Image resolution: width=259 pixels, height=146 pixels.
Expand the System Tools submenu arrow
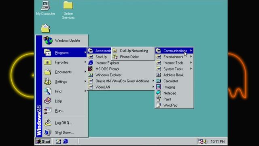[191, 69]
